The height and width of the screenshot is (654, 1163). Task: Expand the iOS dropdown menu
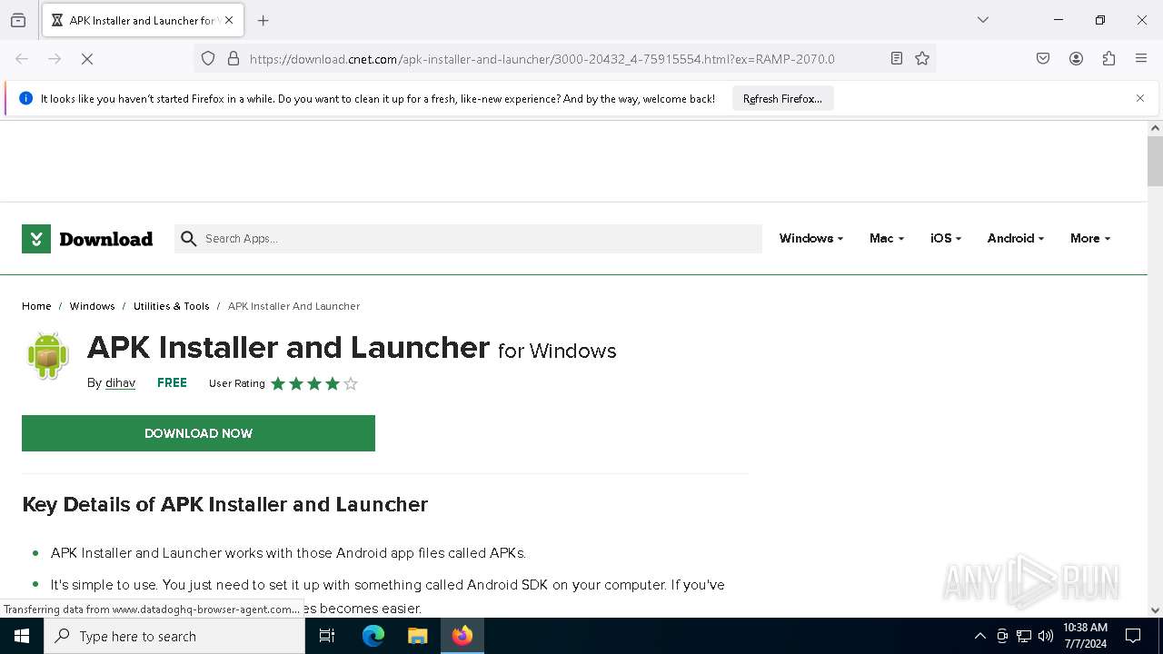(945, 238)
